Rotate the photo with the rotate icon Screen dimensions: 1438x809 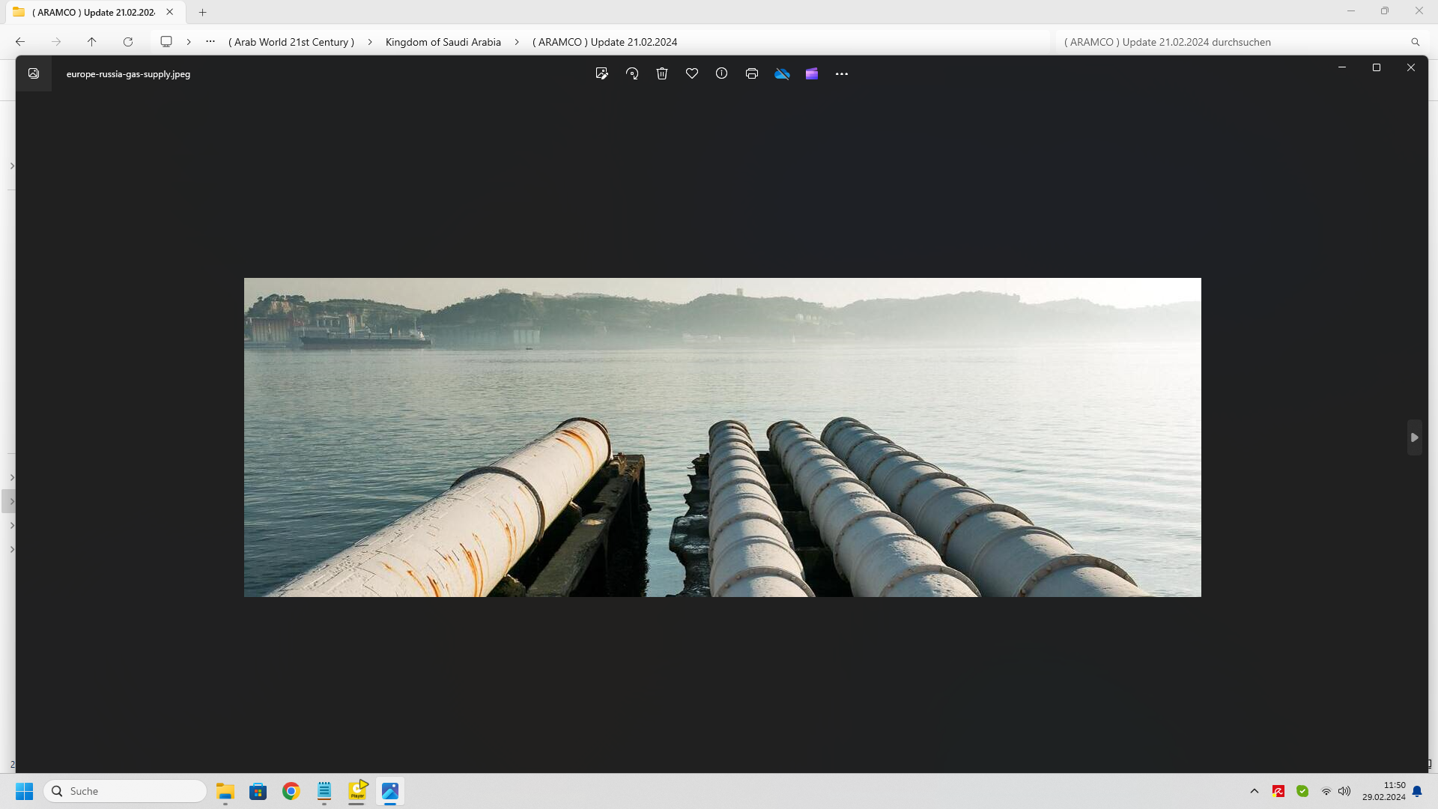(632, 73)
